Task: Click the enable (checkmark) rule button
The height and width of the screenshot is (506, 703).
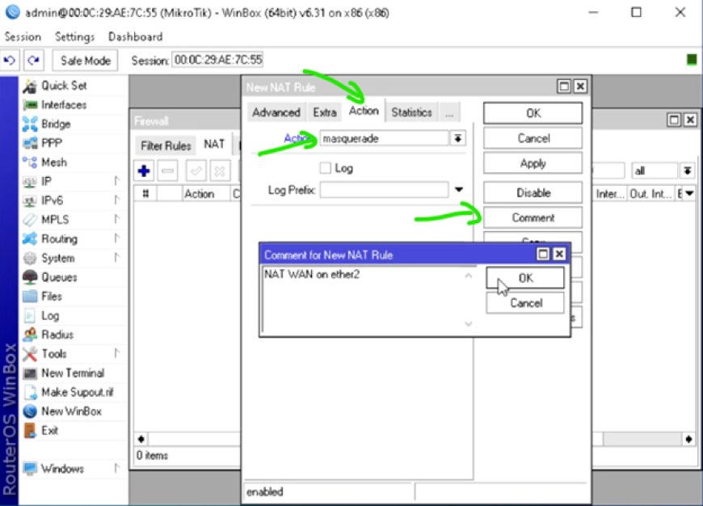Action: coord(196,171)
